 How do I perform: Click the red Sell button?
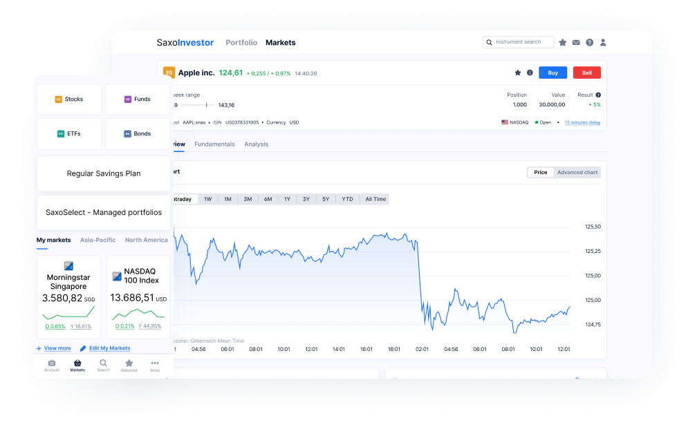pyautogui.click(x=587, y=73)
